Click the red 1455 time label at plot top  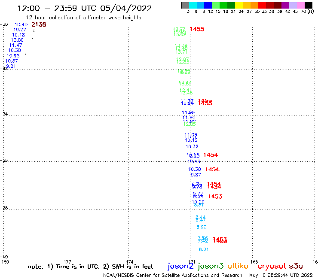(x=197, y=29)
